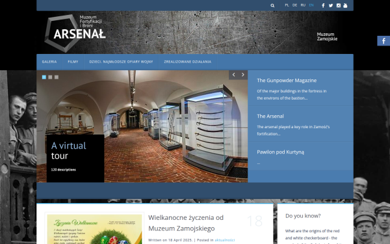The image size is (390, 244).
Task: Switch language to RU
Action: 303,5
